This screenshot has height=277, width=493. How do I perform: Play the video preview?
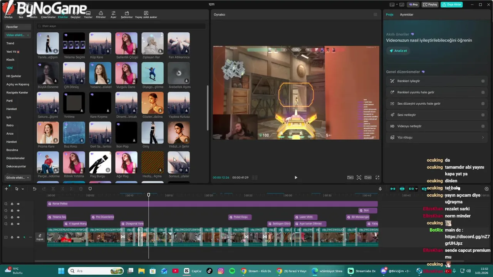(x=296, y=177)
